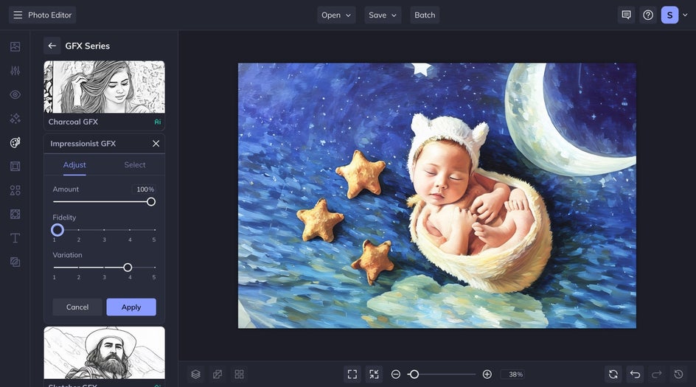Open the grid view icon in bottom bar
The image size is (696, 387).
coord(239,374)
